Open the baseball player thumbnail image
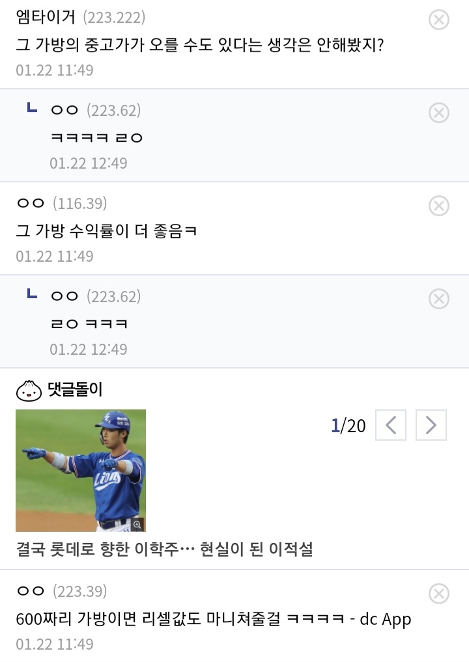Image resolution: width=469 pixels, height=662 pixels. pos(80,470)
